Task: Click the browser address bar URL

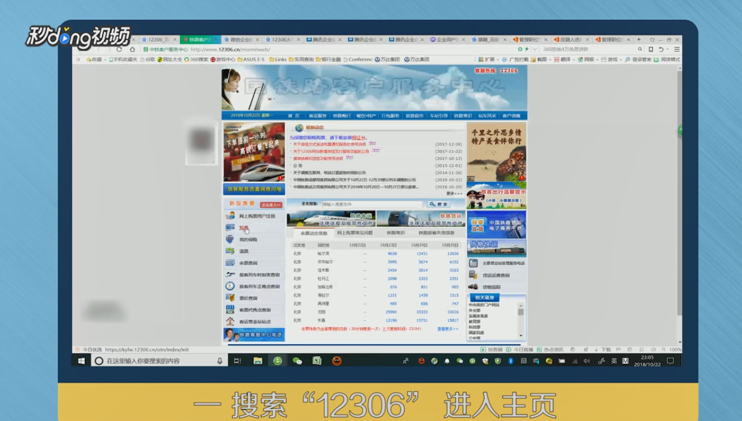Action: [230, 49]
